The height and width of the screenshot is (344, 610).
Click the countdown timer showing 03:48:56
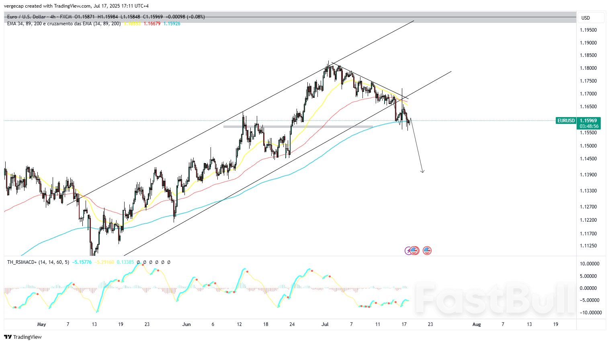click(x=589, y=125)
